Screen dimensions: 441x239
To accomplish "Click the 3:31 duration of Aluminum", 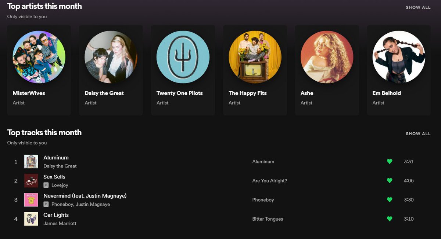I will 409,162.
